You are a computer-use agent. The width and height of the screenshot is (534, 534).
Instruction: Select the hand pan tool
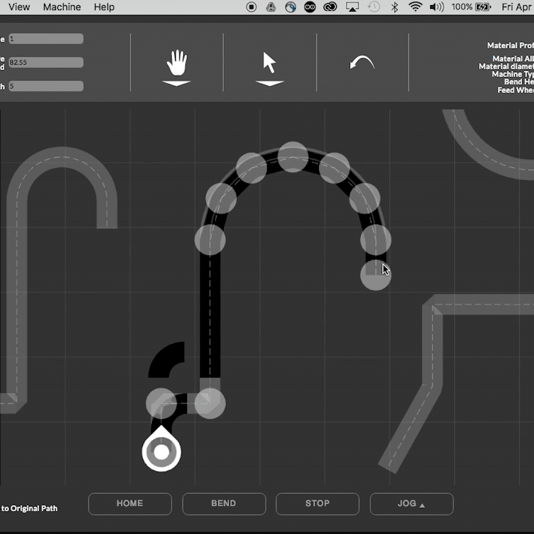point(177,62)
